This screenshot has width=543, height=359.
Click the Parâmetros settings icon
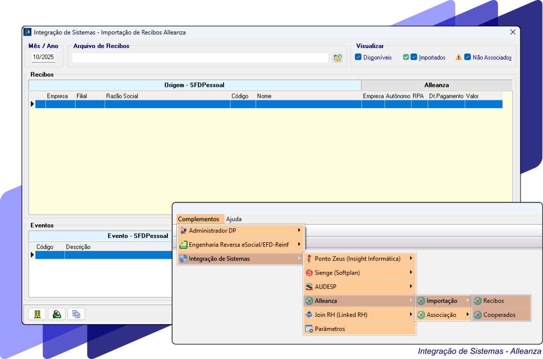click(x=309, y=329)
